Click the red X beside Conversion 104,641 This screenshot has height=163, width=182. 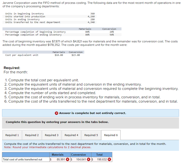[89, 160]
